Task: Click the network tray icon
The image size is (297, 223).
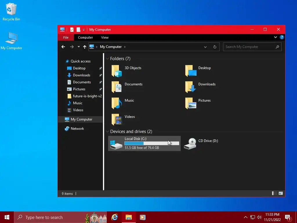Action: pyautogui.click(x=253, y=217)
